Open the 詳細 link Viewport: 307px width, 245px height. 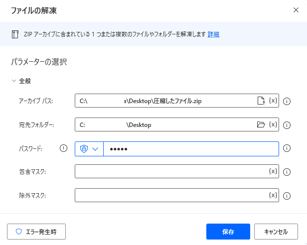click(x=213, y=34)
